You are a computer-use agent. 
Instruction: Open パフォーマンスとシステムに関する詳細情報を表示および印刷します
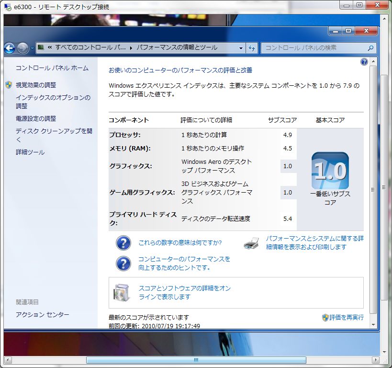pyautogui.click(x=315, y=243)
